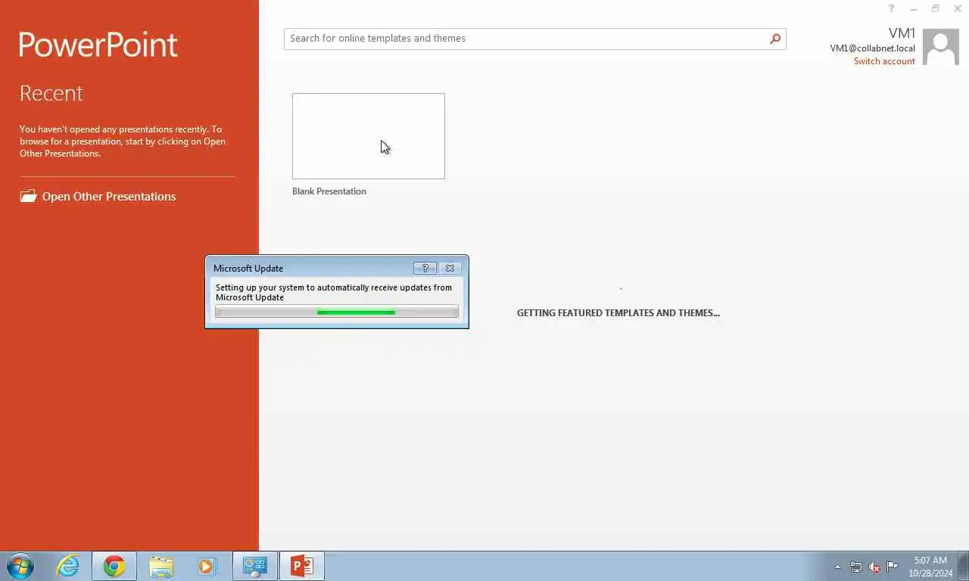Launch Internet Explorer from taskbar
The height and width of the screenshot is (581, 969).
(x=68, y=566)
